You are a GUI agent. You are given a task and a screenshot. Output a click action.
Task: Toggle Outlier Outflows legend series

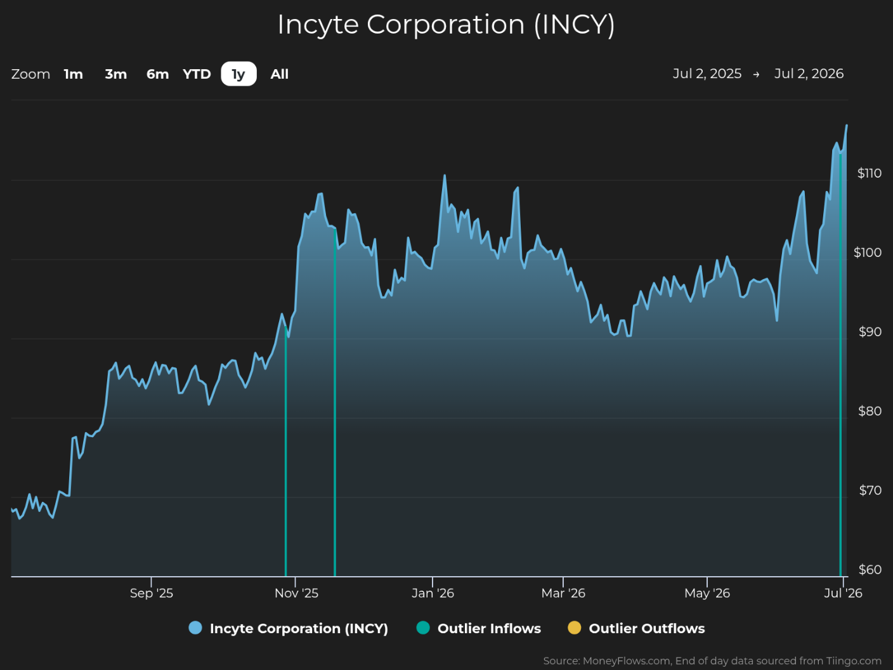(x=636, y=628)
